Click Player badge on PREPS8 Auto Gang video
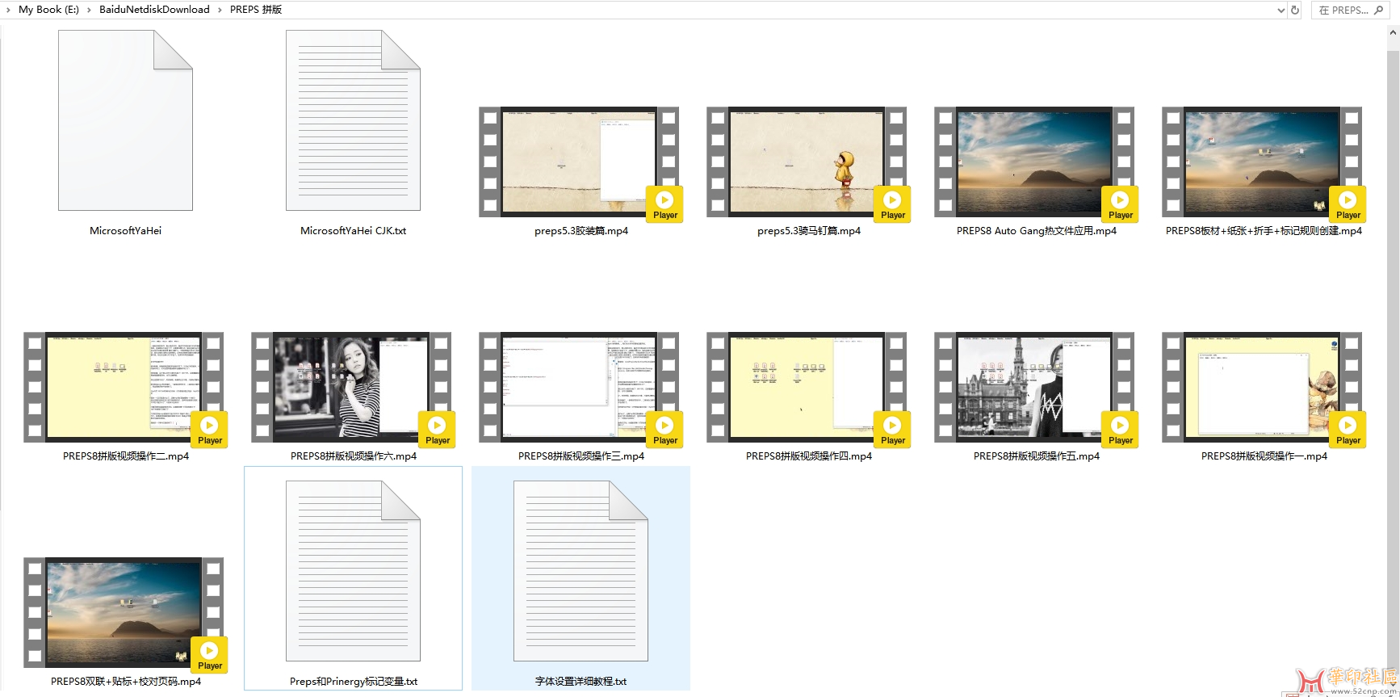This screenshot has width=1400, height=697. (x=1120, y=204)
